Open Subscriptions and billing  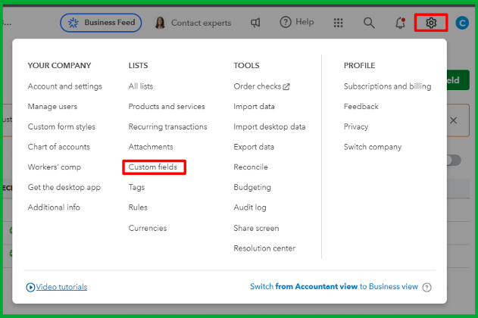(387, 86)
